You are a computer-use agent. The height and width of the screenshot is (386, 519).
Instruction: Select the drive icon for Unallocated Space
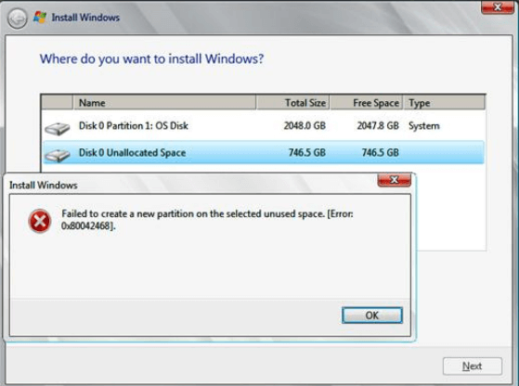point(58,155)
